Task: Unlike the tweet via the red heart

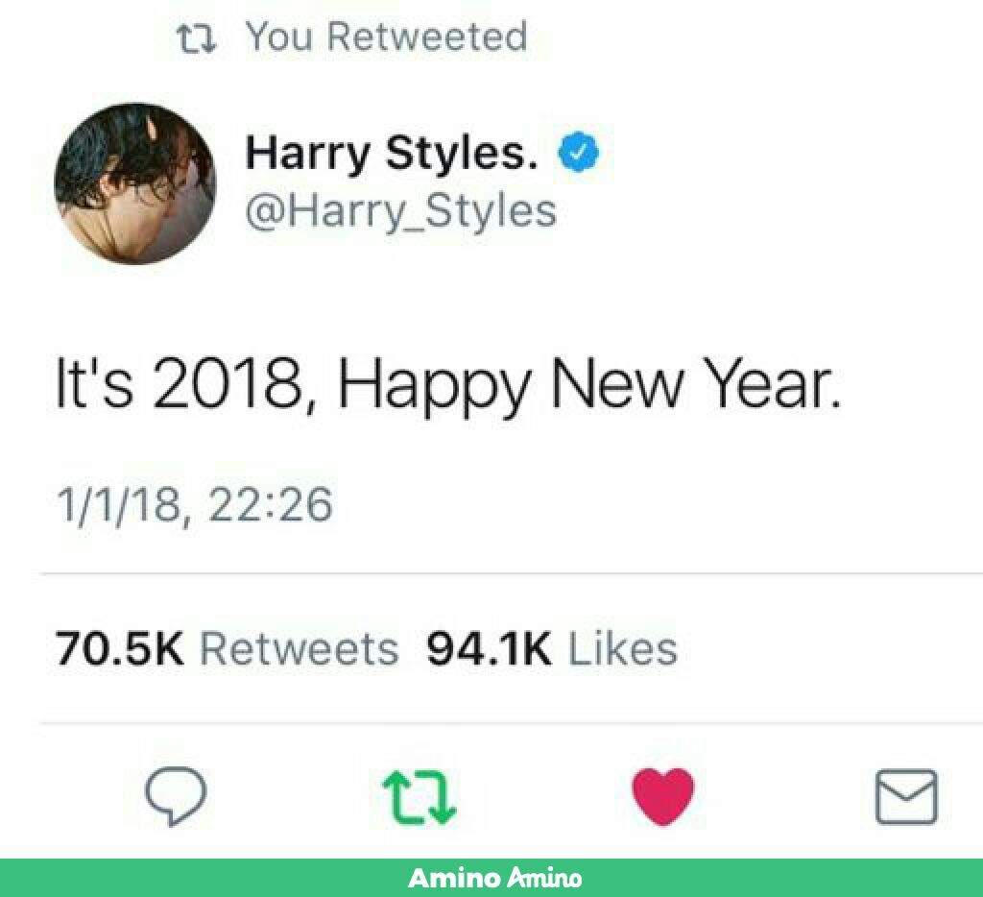Action: coord(664,796)
